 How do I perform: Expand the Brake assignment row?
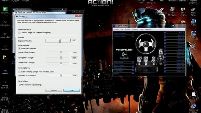(124, 73)
